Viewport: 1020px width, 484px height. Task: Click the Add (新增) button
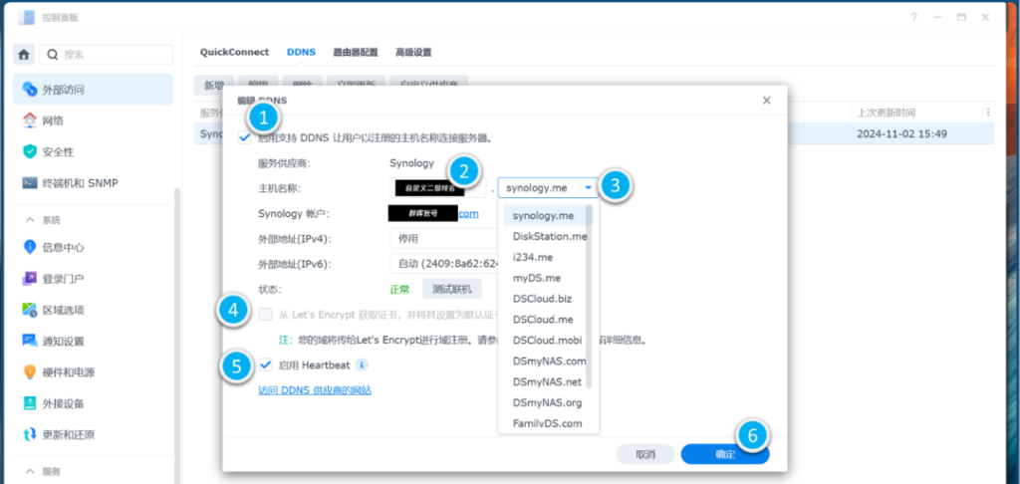click(214, 86)
